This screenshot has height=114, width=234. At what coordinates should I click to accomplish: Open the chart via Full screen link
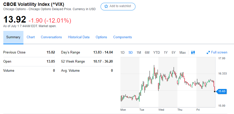click(219, 52)
